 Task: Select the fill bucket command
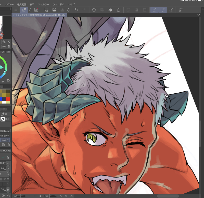click(x=110, y=10)
